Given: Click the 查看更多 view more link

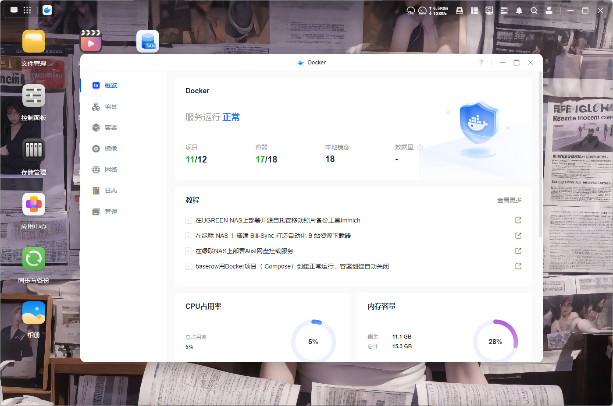Looking at the screenshot, I should 509,200.
